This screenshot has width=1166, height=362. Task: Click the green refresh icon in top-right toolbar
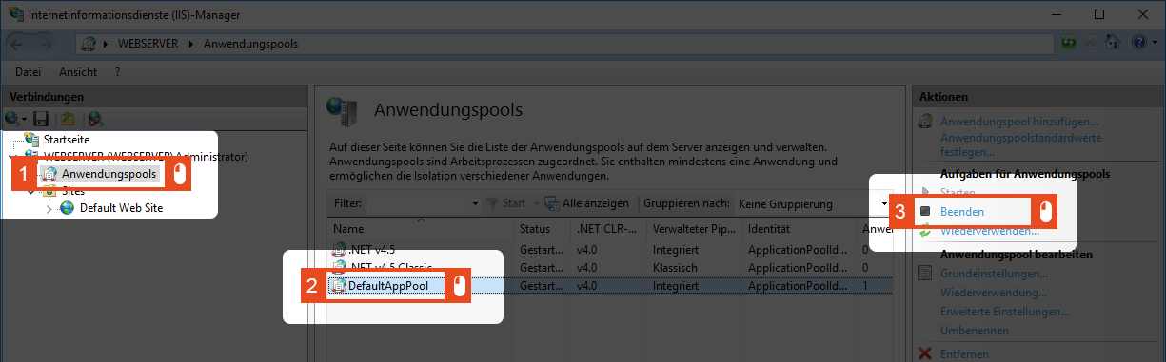pos(1070,43)
